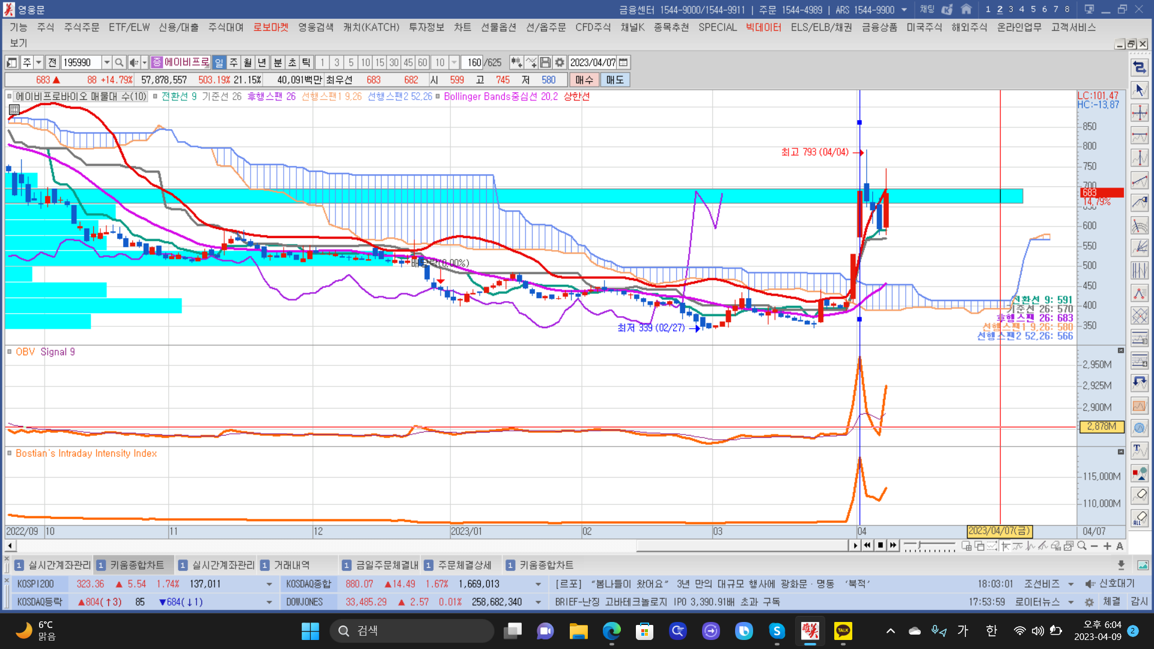
Task: Select the tick (틱) chart period
Action: (x=307, y=62)
